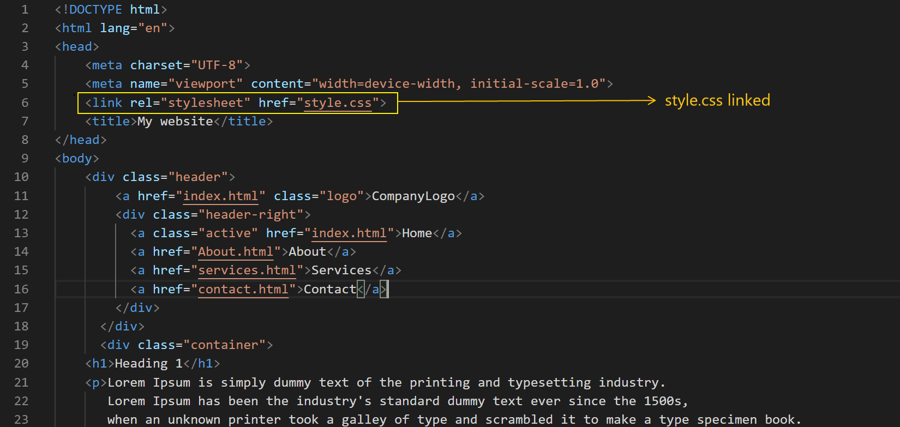
Task: Click the CompanyLogo anchor text
Action: point(413,196)
